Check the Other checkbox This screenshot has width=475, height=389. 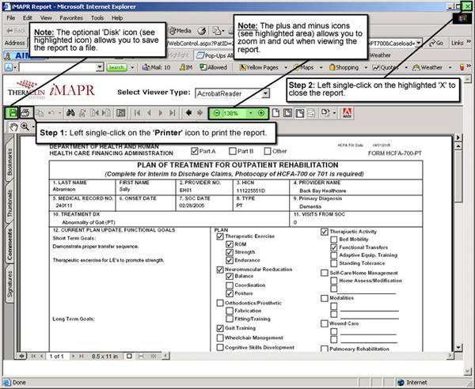[268, 151]
